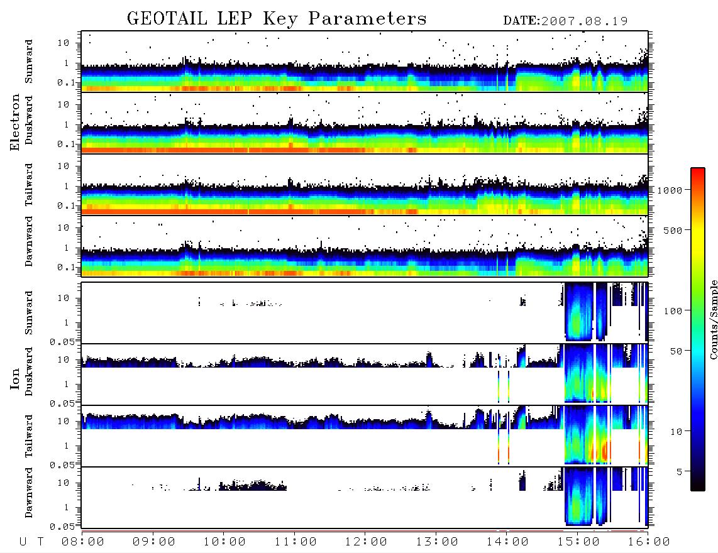Screen dimensions: 718x553
Task: Click the 16:00 time axis tick
Action: pyautogui.click(x=649, y=542)
